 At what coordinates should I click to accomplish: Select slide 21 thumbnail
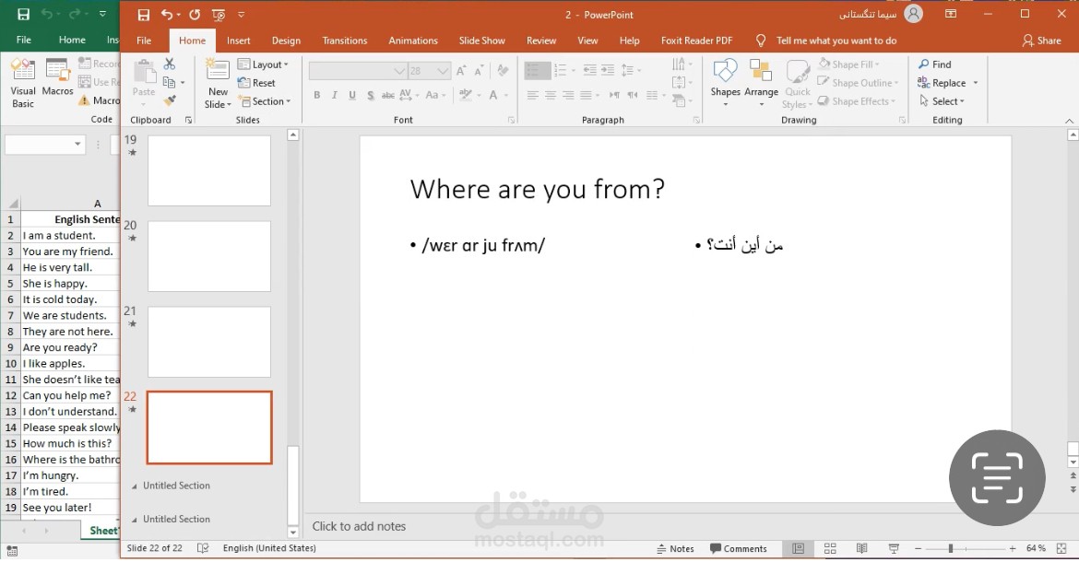(209, 342)
